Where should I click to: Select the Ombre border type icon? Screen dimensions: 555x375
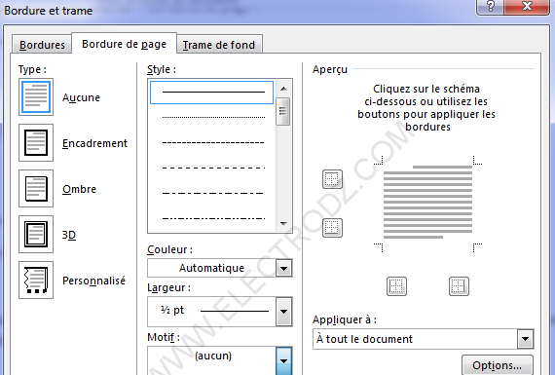pyautogui.click(x=36, y=188)
